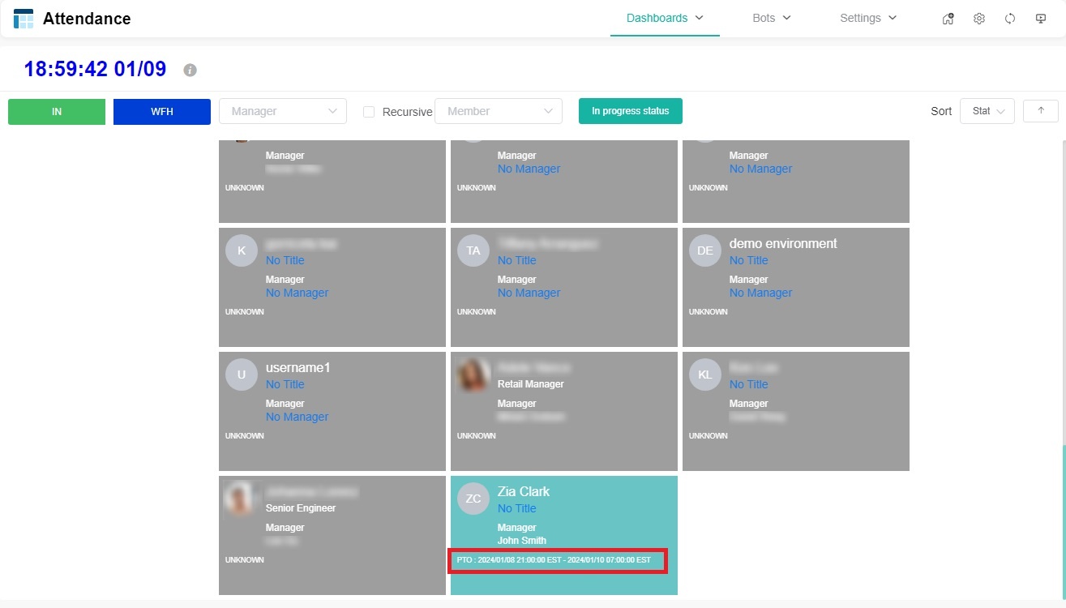Click the refresh sync icon
This screenshot has width=1066, height=608.
(x=1010, y=19)
